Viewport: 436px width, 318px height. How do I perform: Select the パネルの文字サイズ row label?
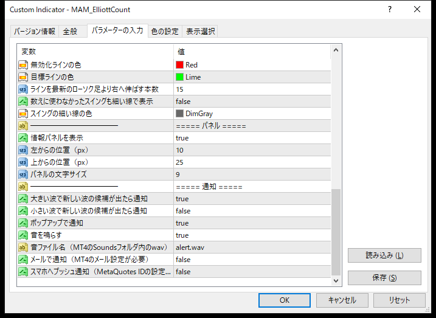click(x=58, y=175)
